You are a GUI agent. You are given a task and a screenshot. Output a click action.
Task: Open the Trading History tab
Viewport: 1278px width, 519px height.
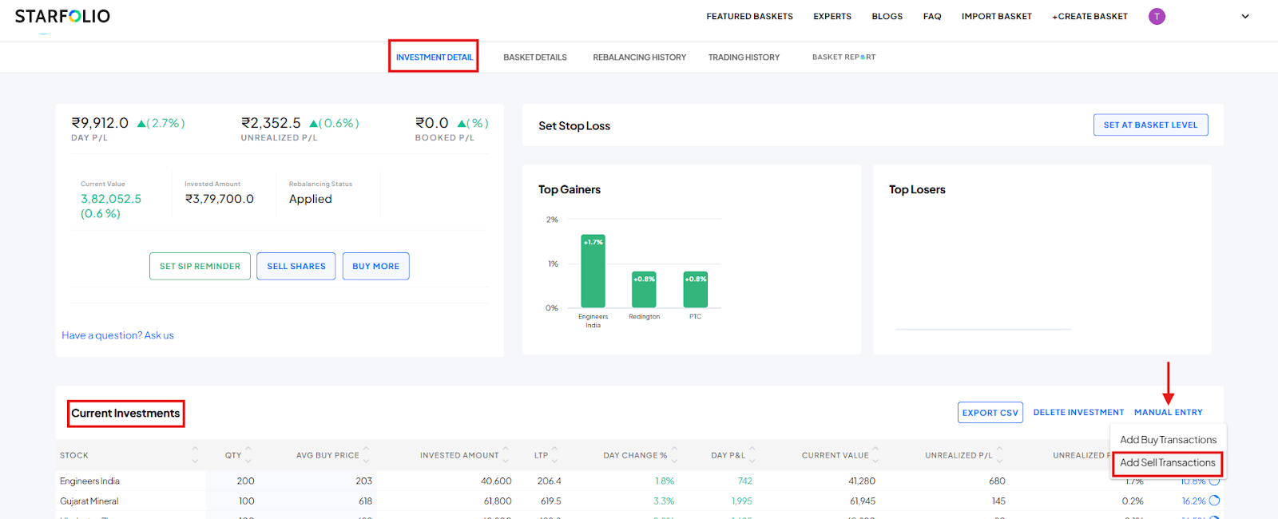tap(744, 57)
